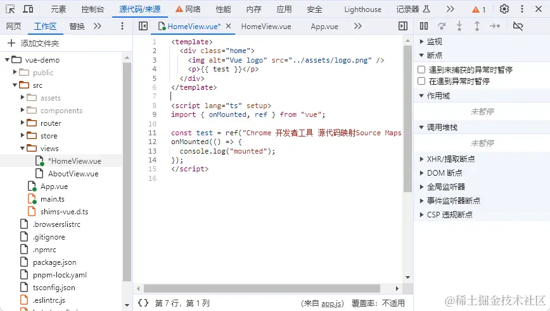Collapse the views folder
550x311 pixels.
(22, 149)
